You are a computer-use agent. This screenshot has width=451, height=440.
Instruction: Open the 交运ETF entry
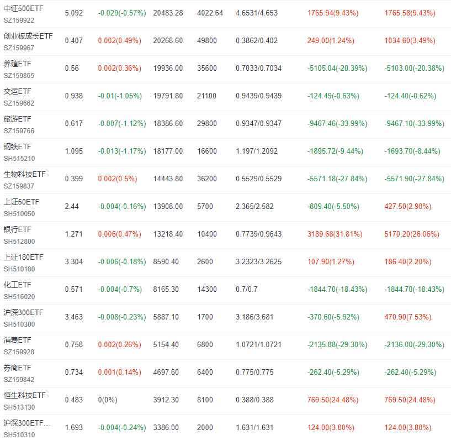pos(17,92)
